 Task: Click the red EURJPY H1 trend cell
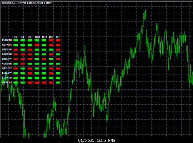(30, 73)
